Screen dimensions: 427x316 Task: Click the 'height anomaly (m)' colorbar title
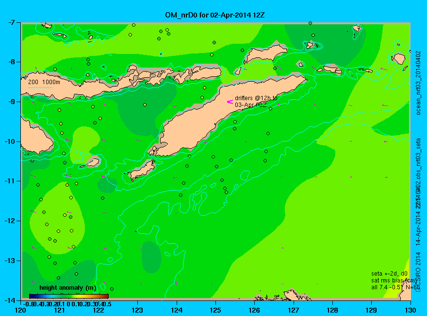click(68, 288)
